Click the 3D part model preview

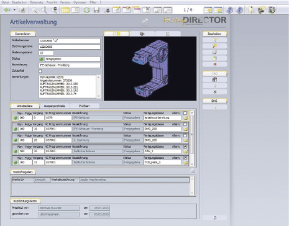click(x=150, y=68)
